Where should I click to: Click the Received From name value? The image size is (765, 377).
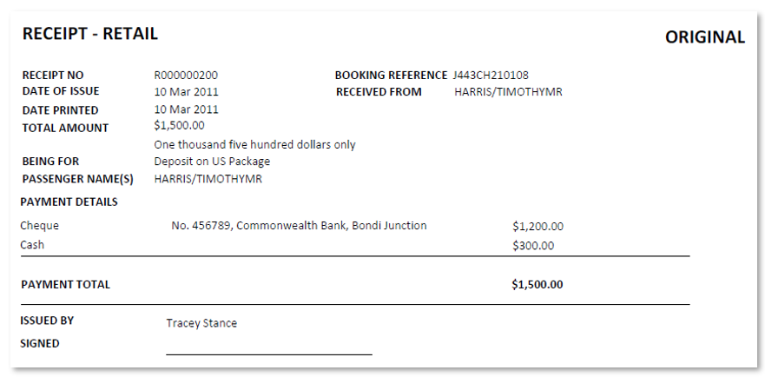(508, 92)
